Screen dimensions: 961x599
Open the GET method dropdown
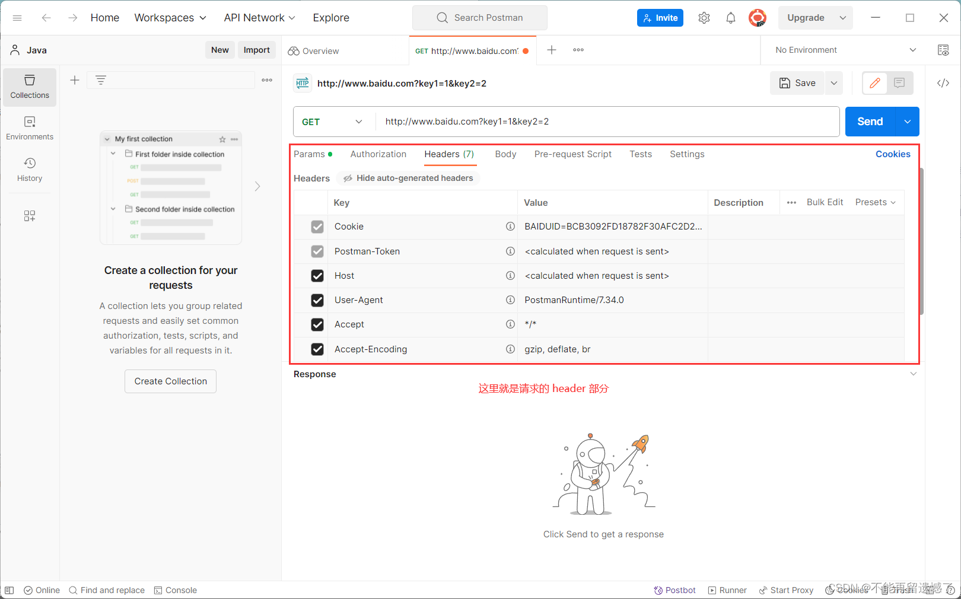point(332,122)
